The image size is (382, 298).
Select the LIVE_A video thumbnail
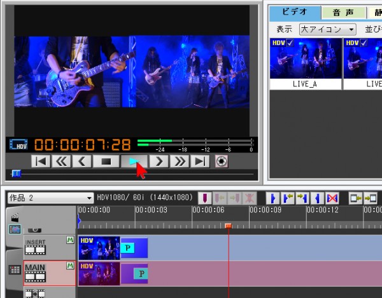tap(296, 62)
